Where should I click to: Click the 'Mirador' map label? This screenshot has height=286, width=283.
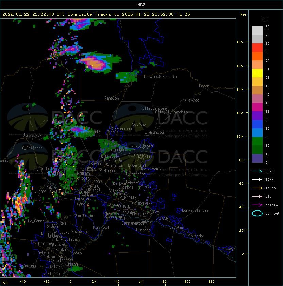pyautogui.click(x=143, y=230)
